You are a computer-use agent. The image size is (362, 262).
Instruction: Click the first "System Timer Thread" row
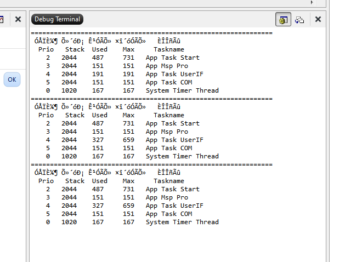(x=182, y=90)
